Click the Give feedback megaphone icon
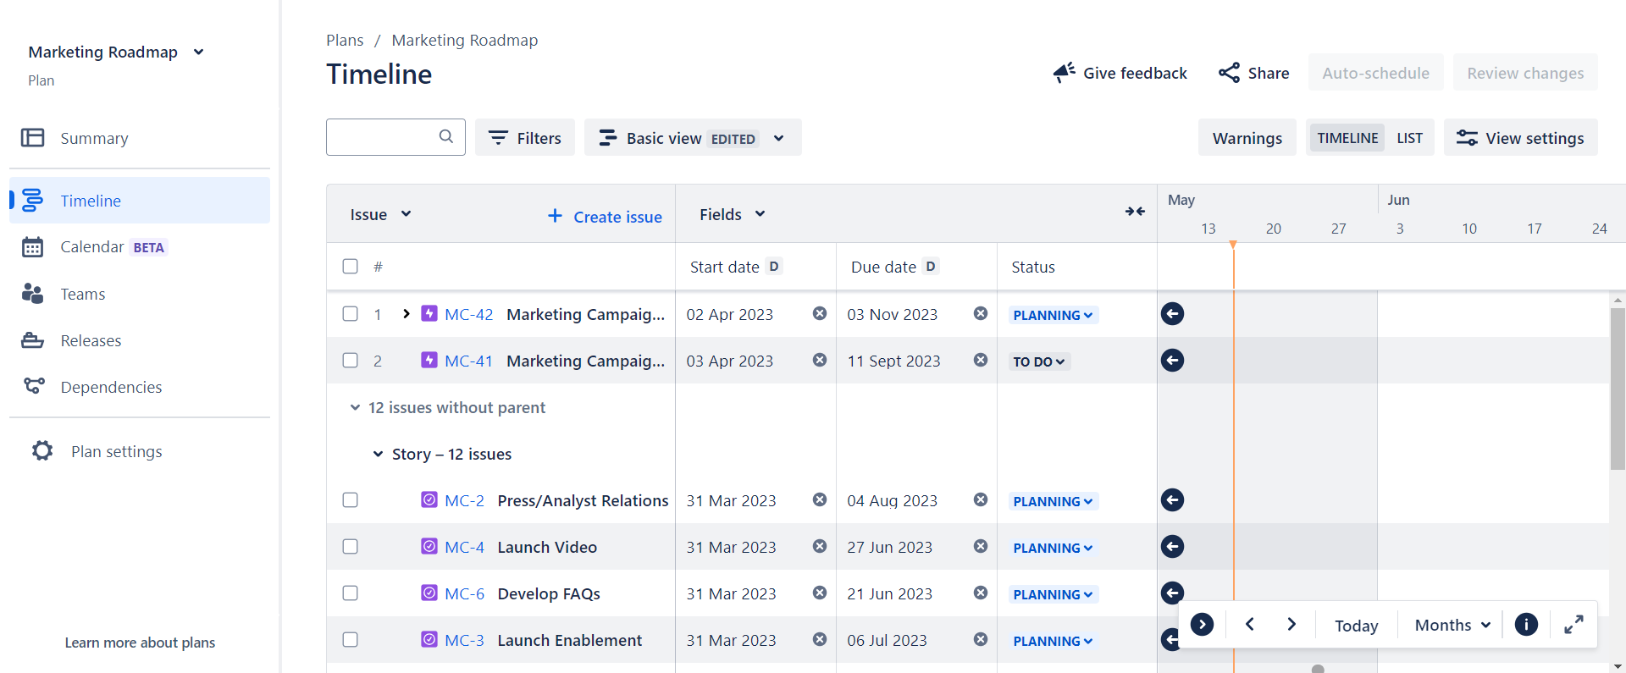Screen dimensions: 1626x673 [1065, 73]
